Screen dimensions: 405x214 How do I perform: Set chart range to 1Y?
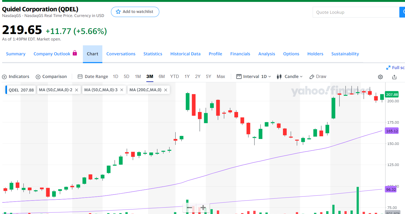pos(187,77)
